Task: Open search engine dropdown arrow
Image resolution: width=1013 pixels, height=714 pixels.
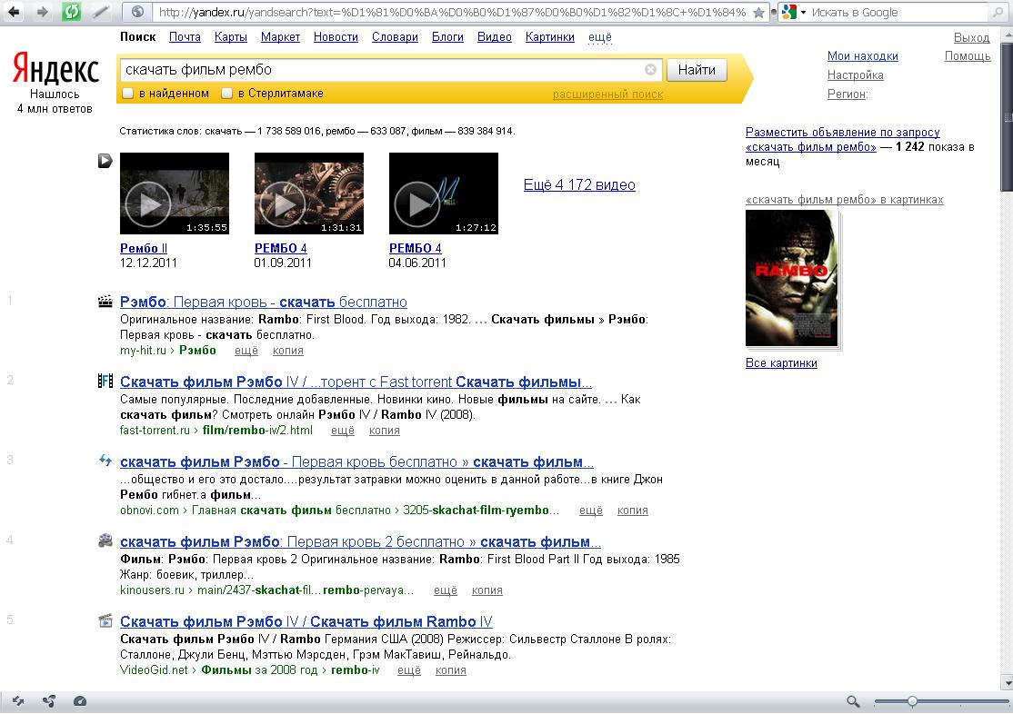Action: pos(803,13)
